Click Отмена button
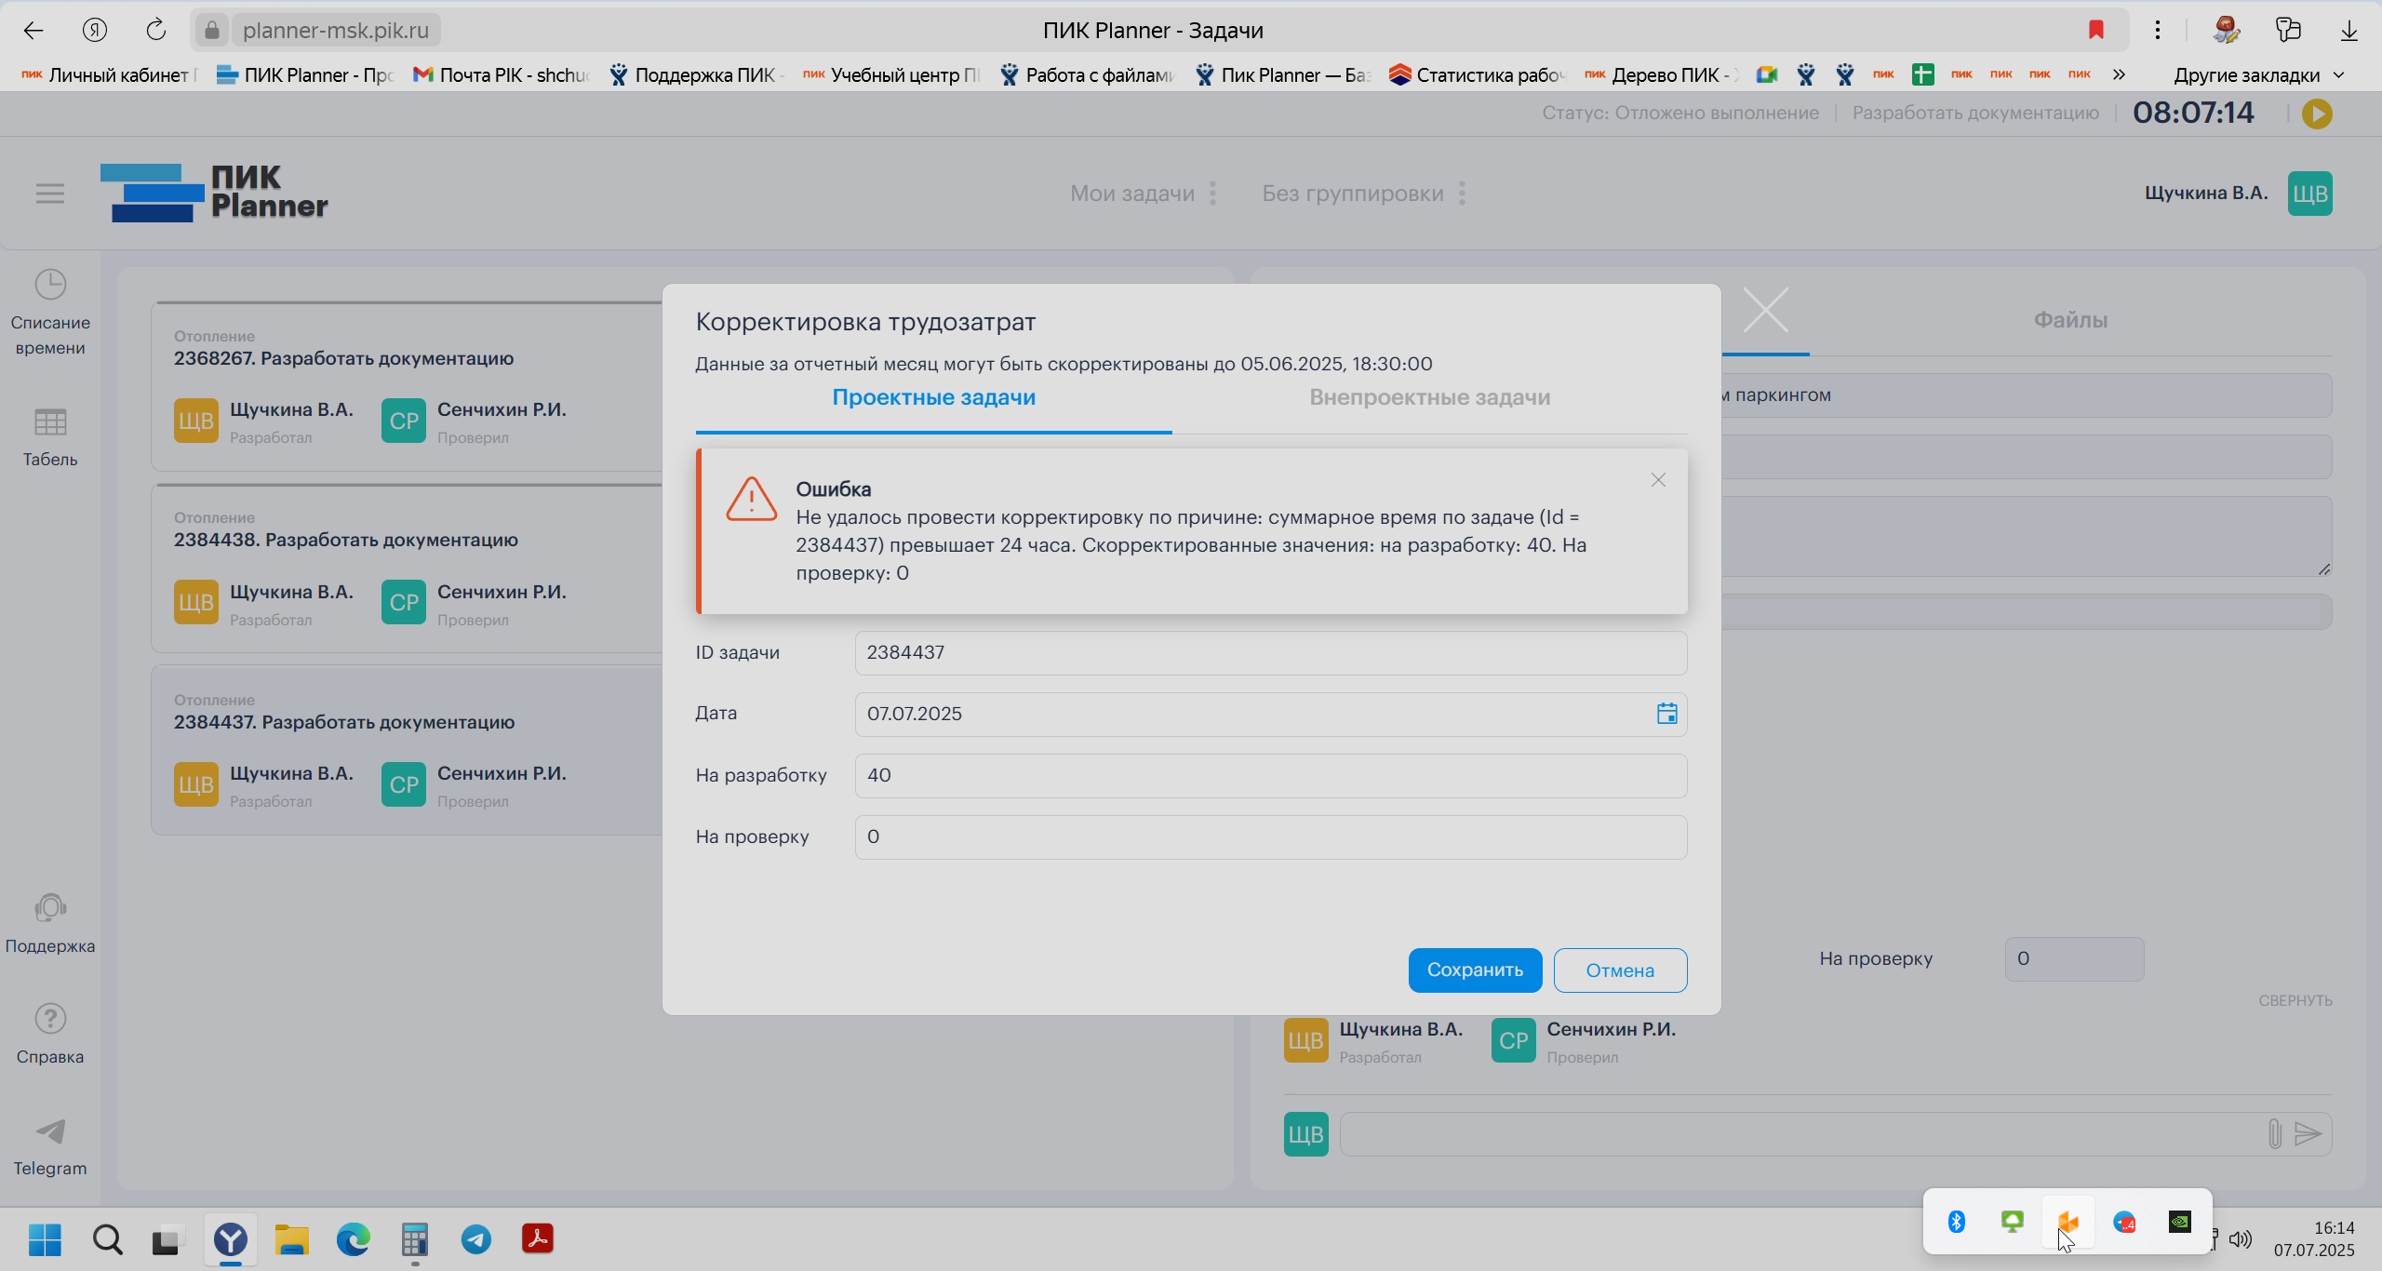This screenshot has height=1271, width=2382. click(x=1620, y=970)
